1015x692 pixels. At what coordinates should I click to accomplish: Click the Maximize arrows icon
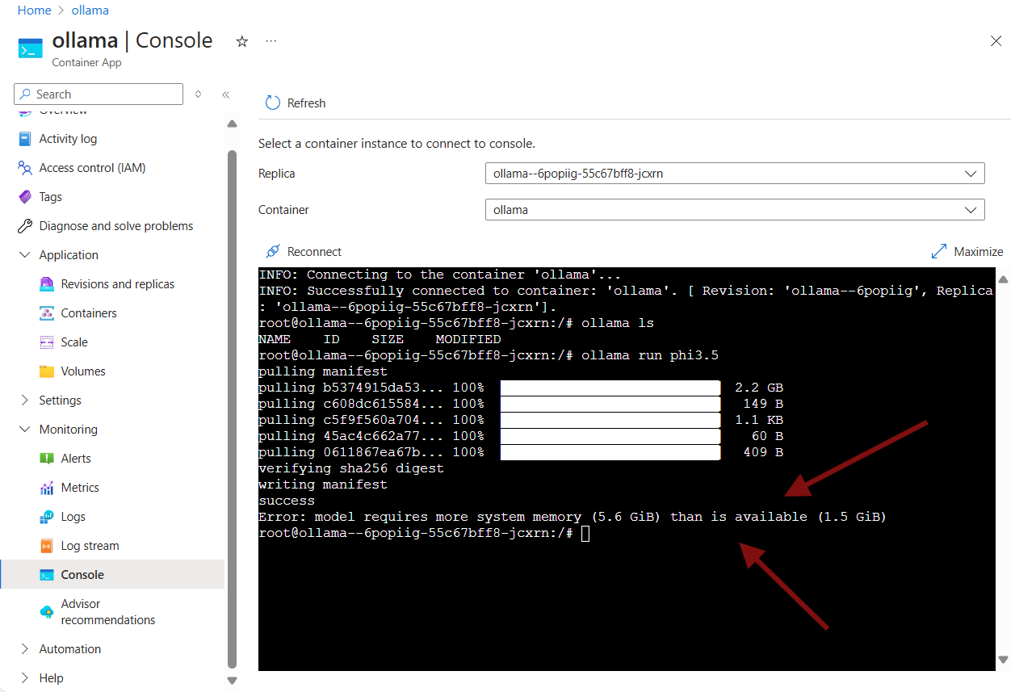[938, 252]
